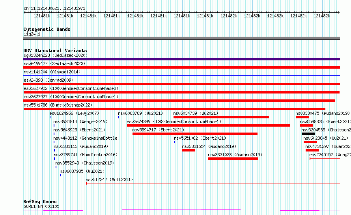Click the red bar under nsv3331023
The width and height of the screenshot is (351, 215).
233,159
